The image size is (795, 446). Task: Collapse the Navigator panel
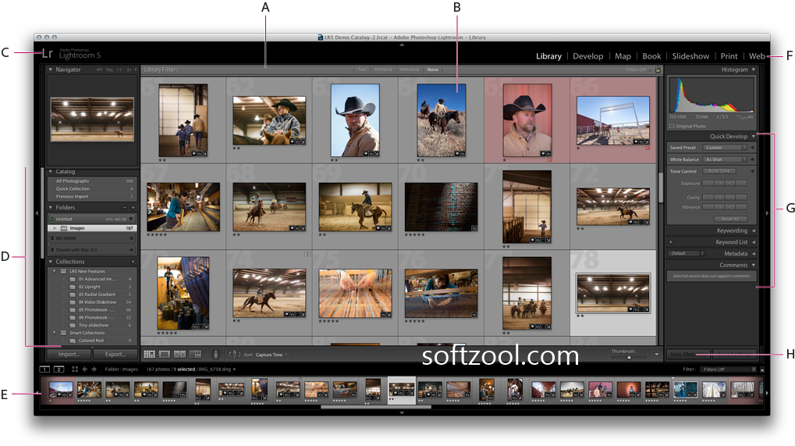(x=51, y=70)
